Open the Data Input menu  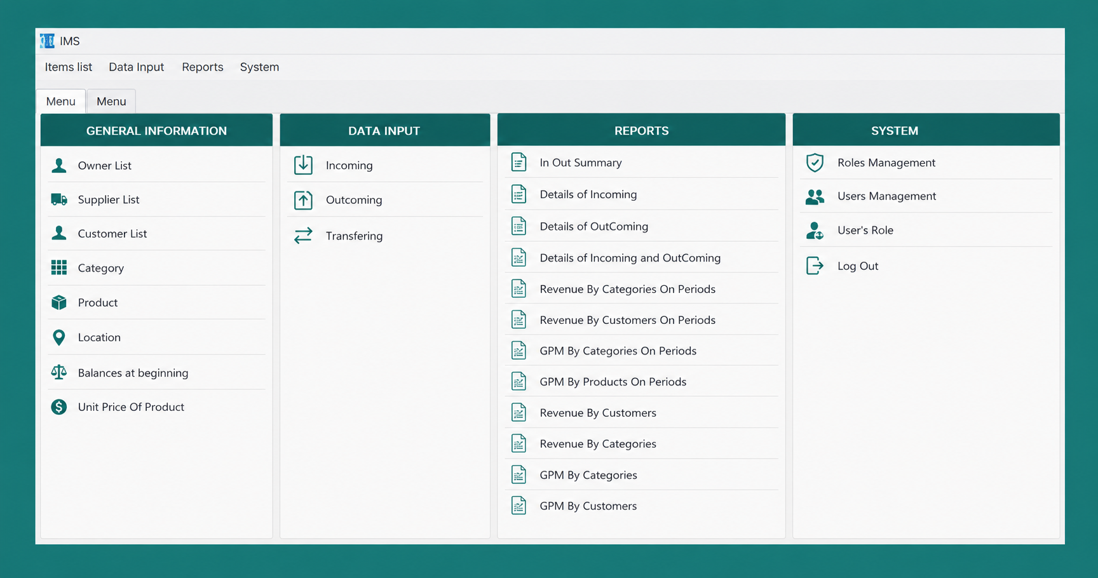(x=136, y=67)
